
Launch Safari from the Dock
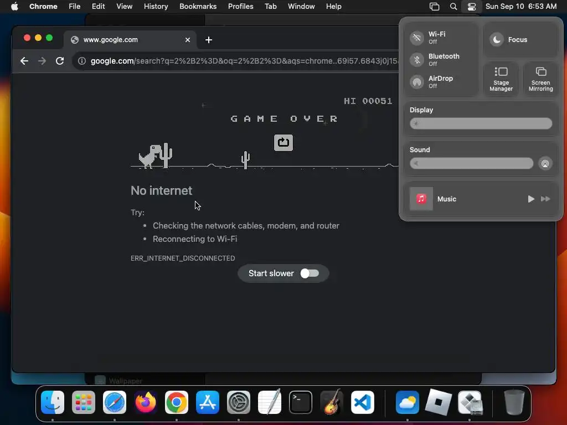115,402
